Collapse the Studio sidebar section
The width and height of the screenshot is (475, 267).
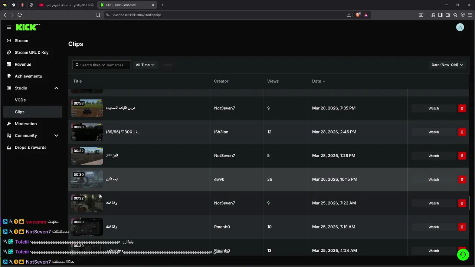point(56,88)
